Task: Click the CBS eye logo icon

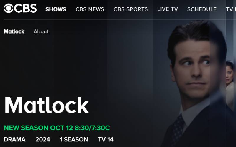Action: (x=9, y=8)
